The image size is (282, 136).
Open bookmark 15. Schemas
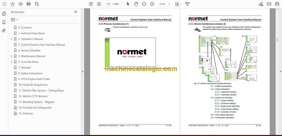[26, 113]
